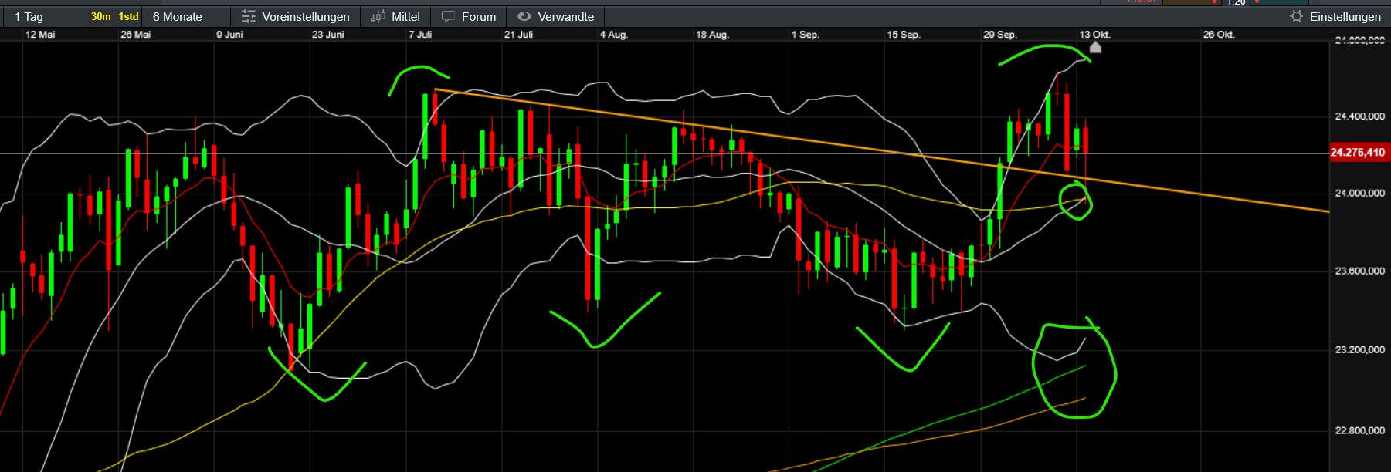Click the red current price label 24.276,410
This screenshot has height=472, width=1391.
tap(1357, 153)
